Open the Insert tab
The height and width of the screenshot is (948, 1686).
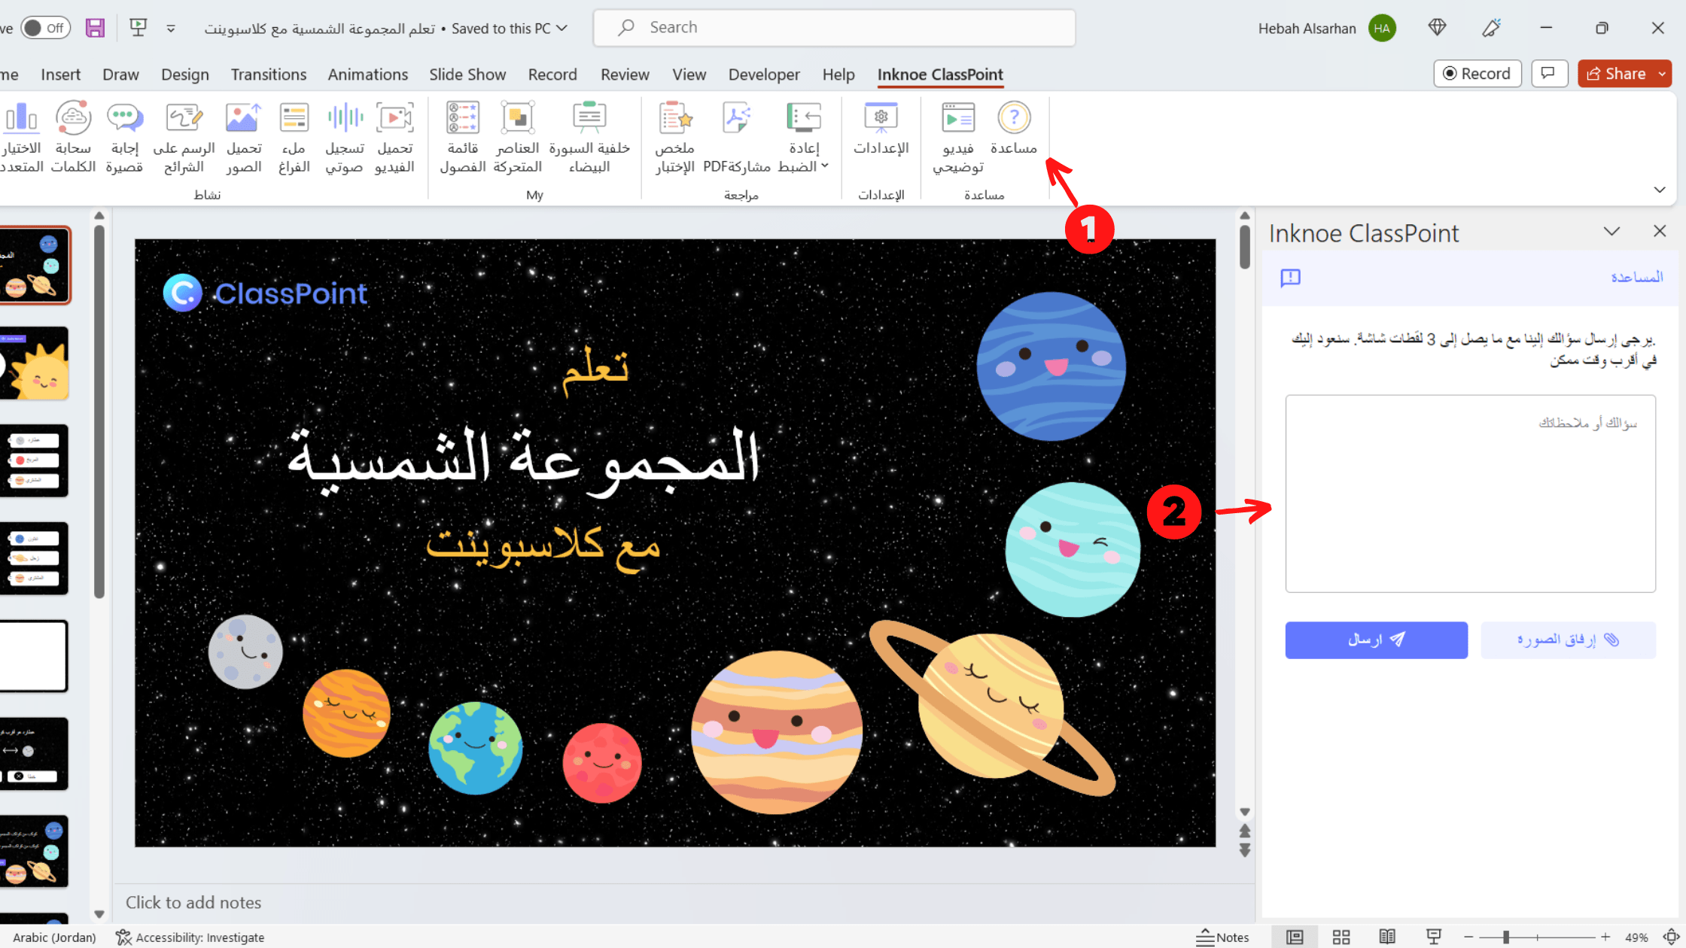[60, 74]
